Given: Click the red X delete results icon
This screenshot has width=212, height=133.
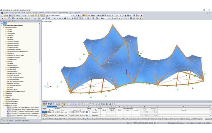Looking at the screenshot, I should point(123,15).
